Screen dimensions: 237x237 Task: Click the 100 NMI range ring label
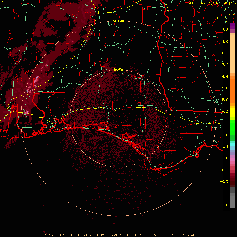click(118, 21)
